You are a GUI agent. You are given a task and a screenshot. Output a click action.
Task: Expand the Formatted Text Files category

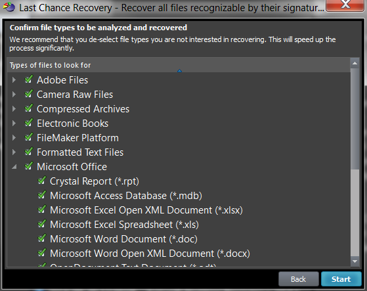[x=14, y=152]
